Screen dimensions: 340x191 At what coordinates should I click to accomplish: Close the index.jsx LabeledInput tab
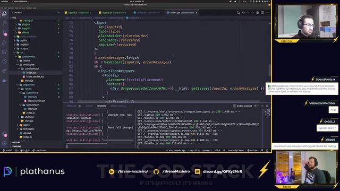(197, 13)
